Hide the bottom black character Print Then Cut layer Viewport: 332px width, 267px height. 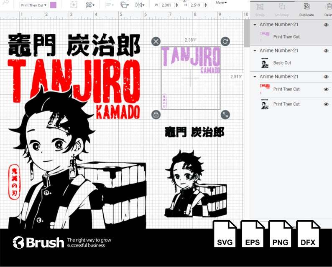[x=326, y=104]
